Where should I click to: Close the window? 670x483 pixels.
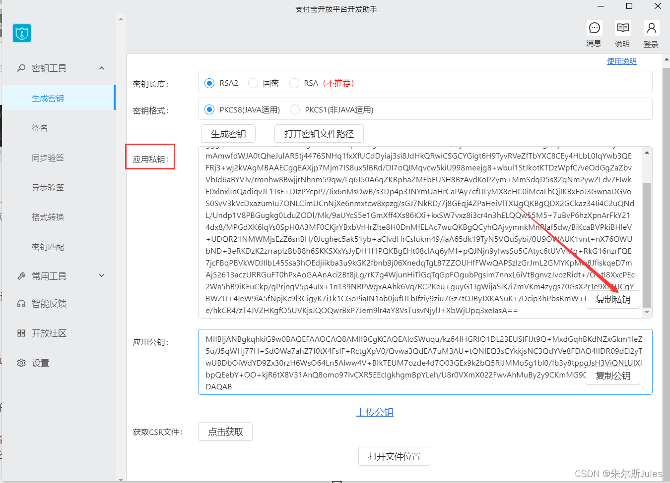(x=658, y=6)
